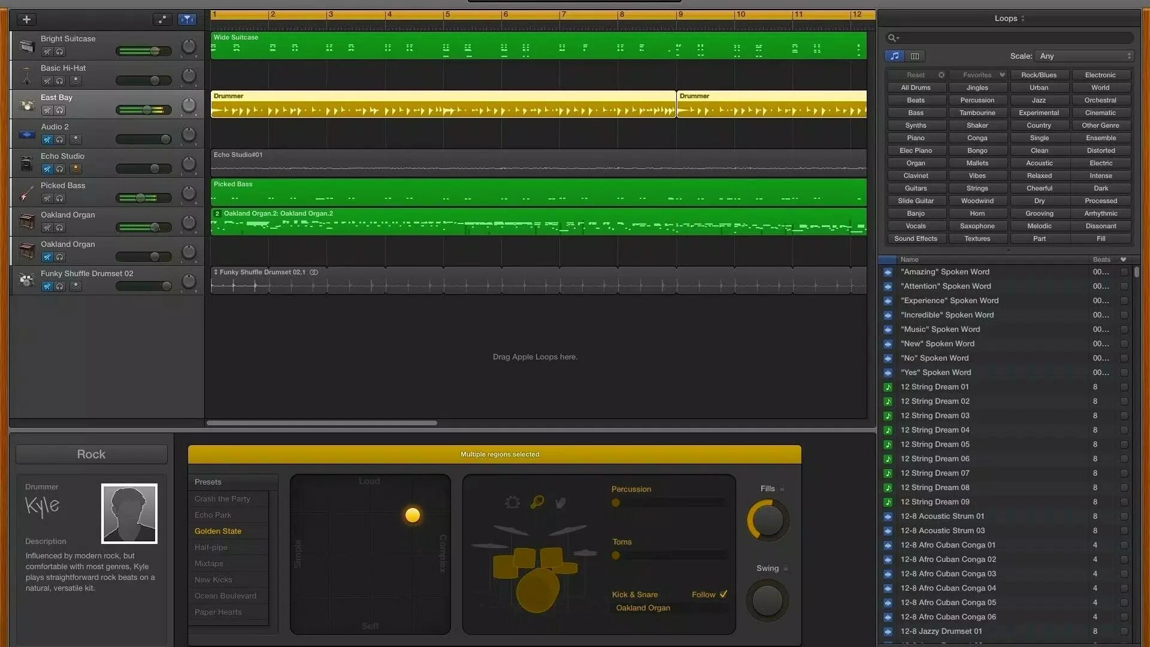Open the Scale dropdown
The width and height of the screenshot is (1150, 647).
1084,56
